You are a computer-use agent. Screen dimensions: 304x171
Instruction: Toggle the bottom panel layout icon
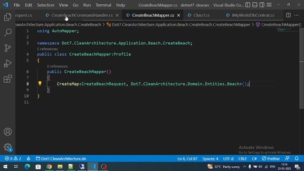pos(255,5)
